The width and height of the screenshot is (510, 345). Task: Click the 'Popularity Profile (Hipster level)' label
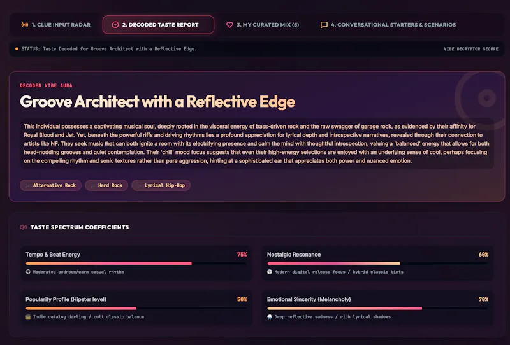click(x=66, y=299)
